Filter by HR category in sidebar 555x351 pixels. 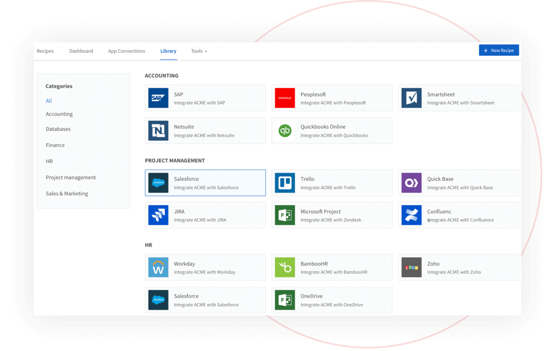(50, 162)
